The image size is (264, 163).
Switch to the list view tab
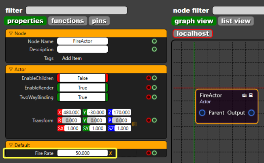[236, 21]
